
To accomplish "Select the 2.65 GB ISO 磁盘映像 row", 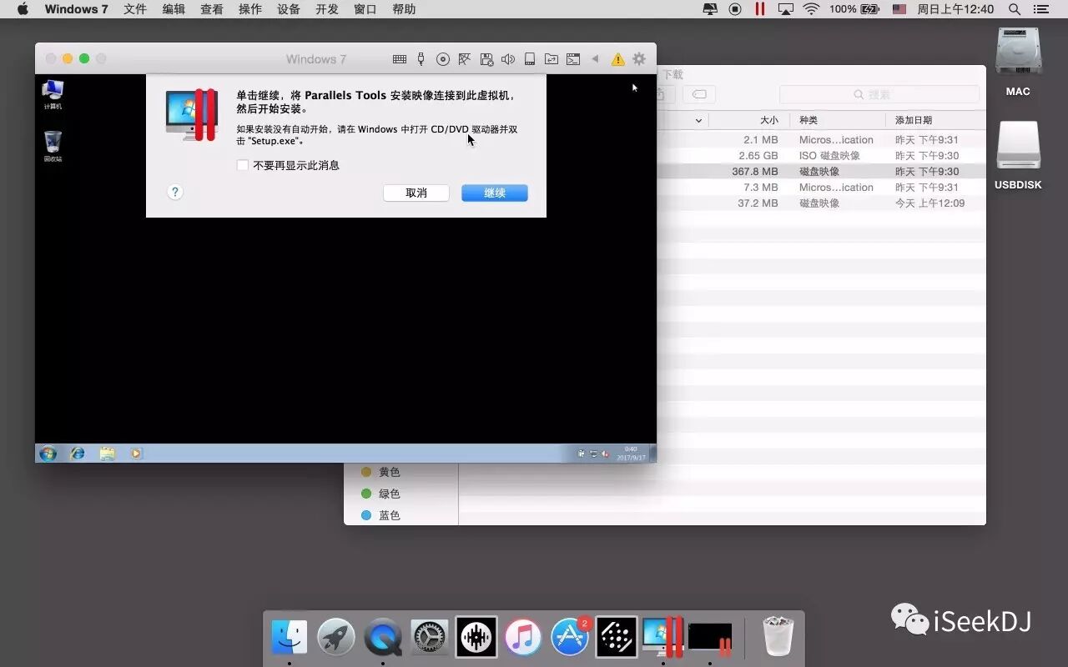I will (x=821, y=156).
